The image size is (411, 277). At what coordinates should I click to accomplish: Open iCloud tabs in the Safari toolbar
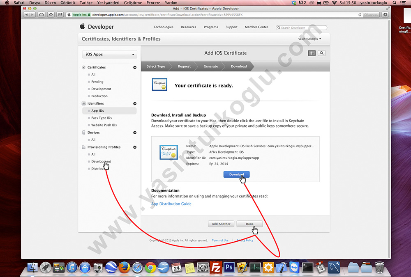42,15
